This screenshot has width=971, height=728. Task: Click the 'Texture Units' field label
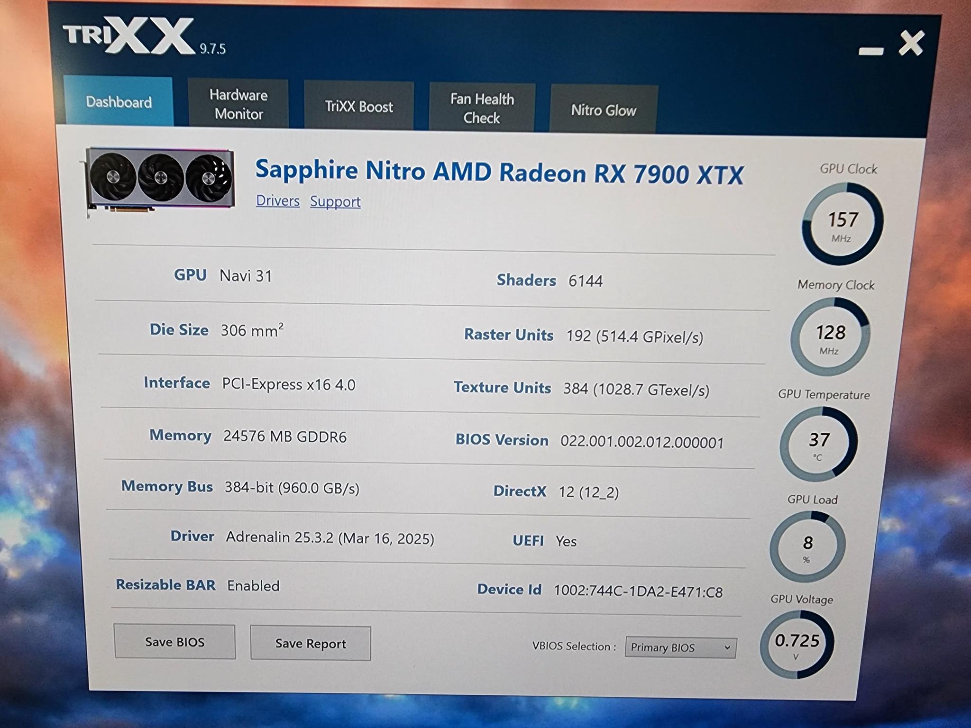[502, 388]
